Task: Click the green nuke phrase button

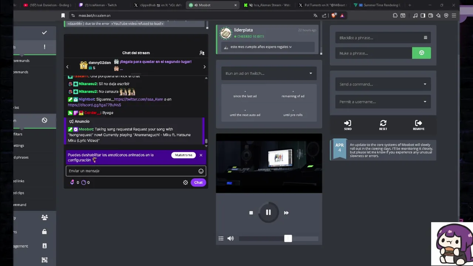Action: (x=422, y=53)
